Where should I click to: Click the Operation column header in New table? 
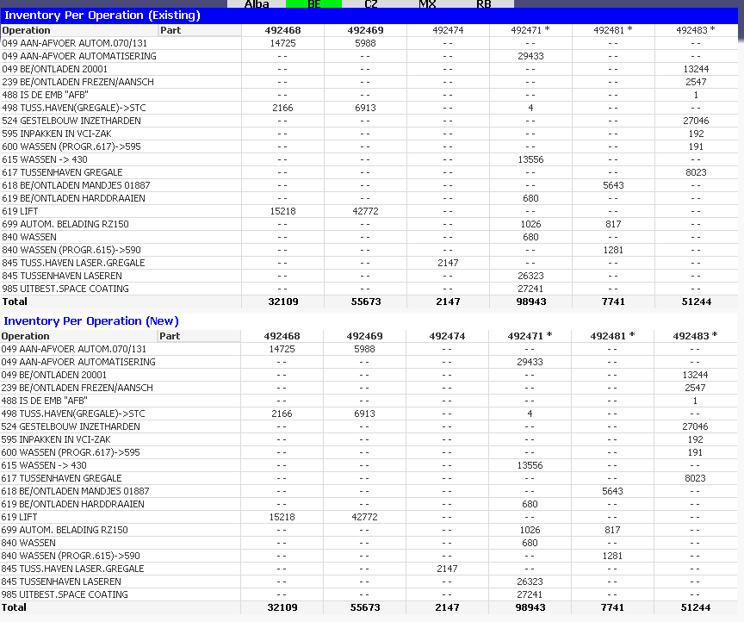point(78,336)
